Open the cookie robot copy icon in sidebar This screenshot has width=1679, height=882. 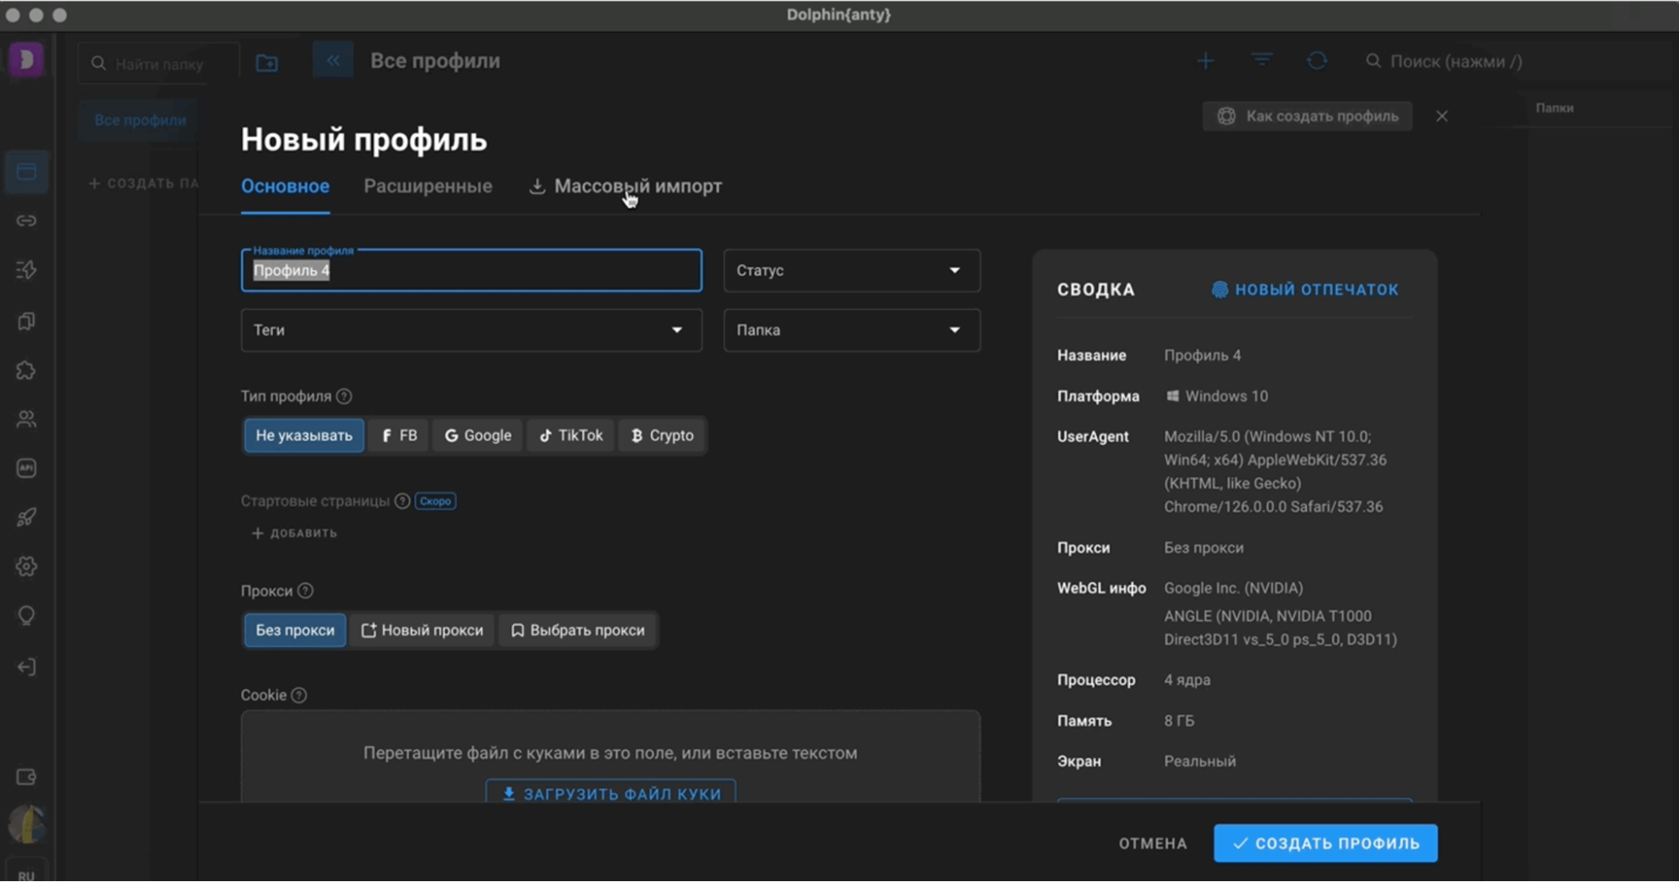(26, 321)
